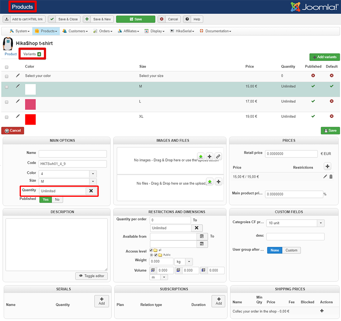Click the pencil edit icon in L variant row
This screenshot has width=341, height=321.
coord(18,101)
